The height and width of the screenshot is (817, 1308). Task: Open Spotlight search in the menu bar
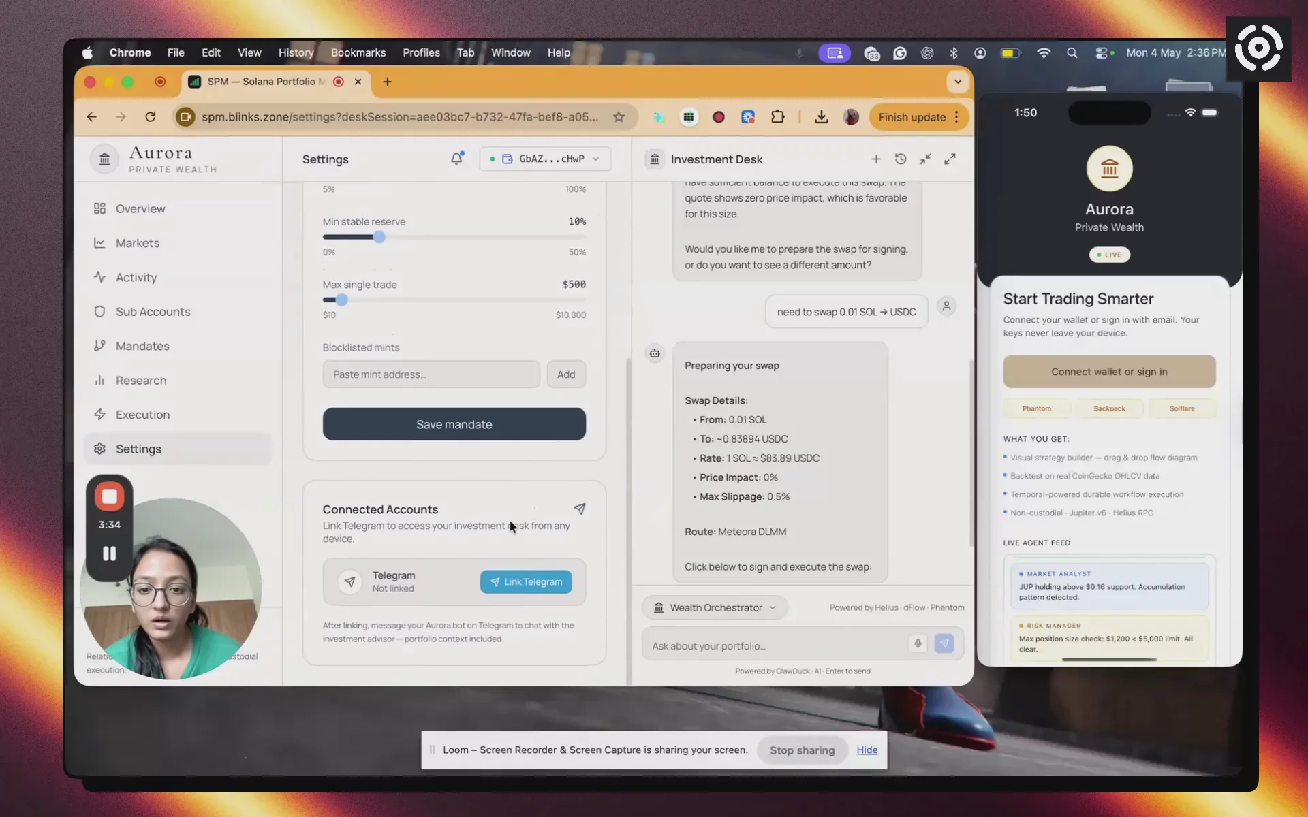tap(1072, 52)
